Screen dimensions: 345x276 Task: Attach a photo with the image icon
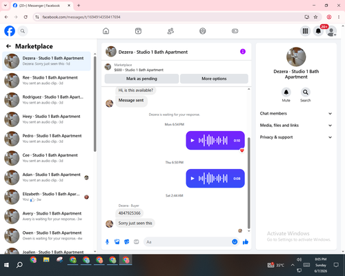pos(117,241)
